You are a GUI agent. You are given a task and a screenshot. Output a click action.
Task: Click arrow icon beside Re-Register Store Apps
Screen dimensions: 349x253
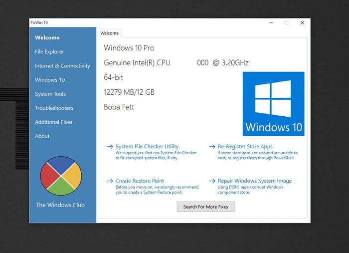212,147
